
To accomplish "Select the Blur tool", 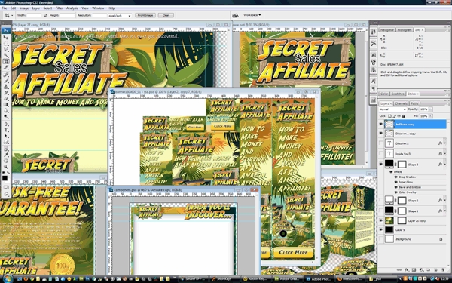I will 6,111.
